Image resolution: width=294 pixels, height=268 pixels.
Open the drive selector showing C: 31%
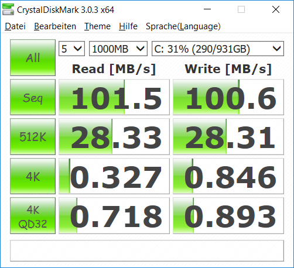click(x=218, y=49)
